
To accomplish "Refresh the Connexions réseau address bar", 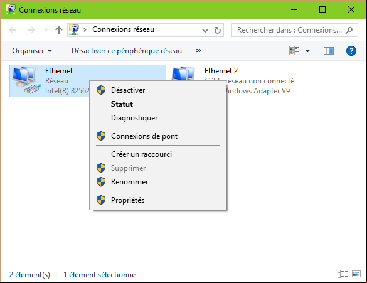I will pyautogui.click(x=218, y=30).
